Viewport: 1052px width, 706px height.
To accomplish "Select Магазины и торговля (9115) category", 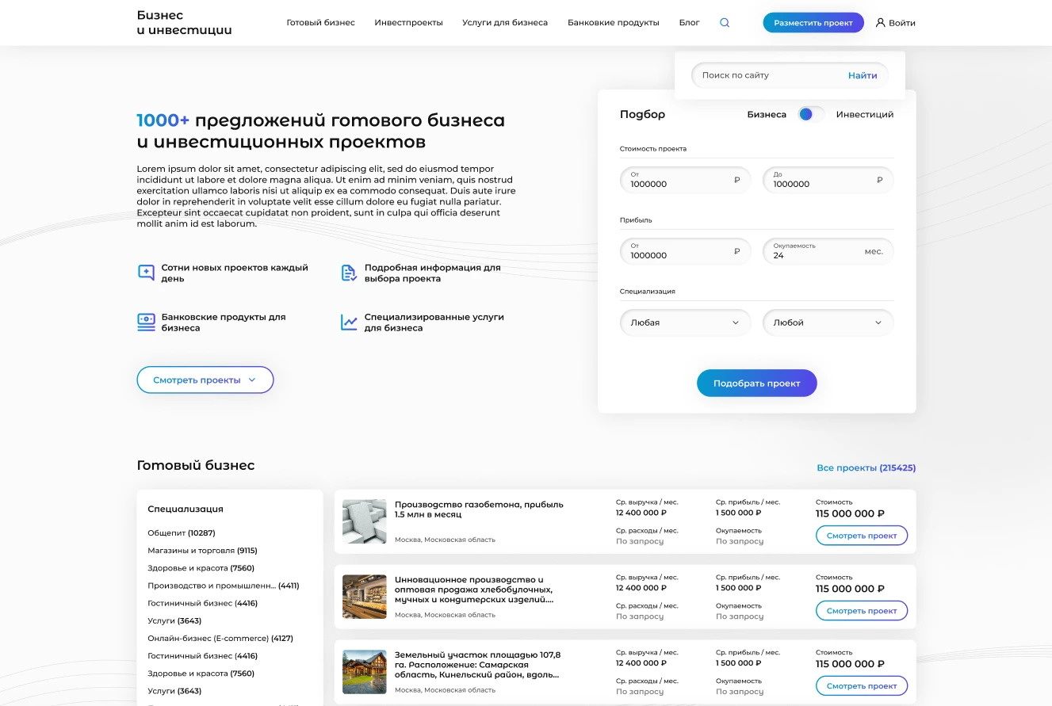I will [x=202, y=551].
